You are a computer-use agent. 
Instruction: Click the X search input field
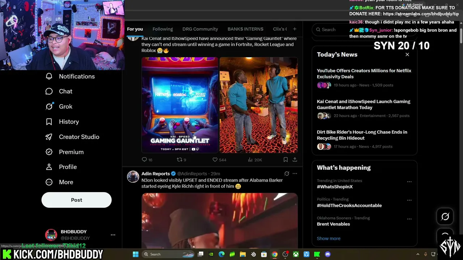coord(364,30)
